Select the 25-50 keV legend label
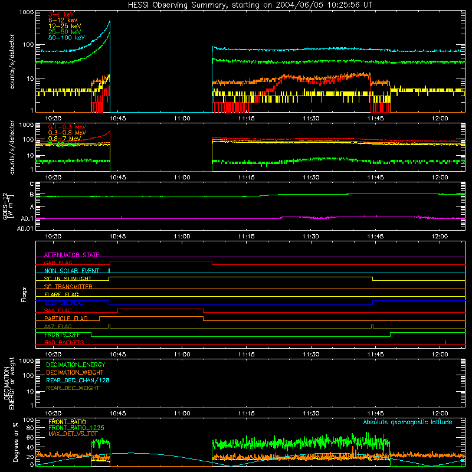This screenshot has width=472, height=472. (x=65, y=32)
